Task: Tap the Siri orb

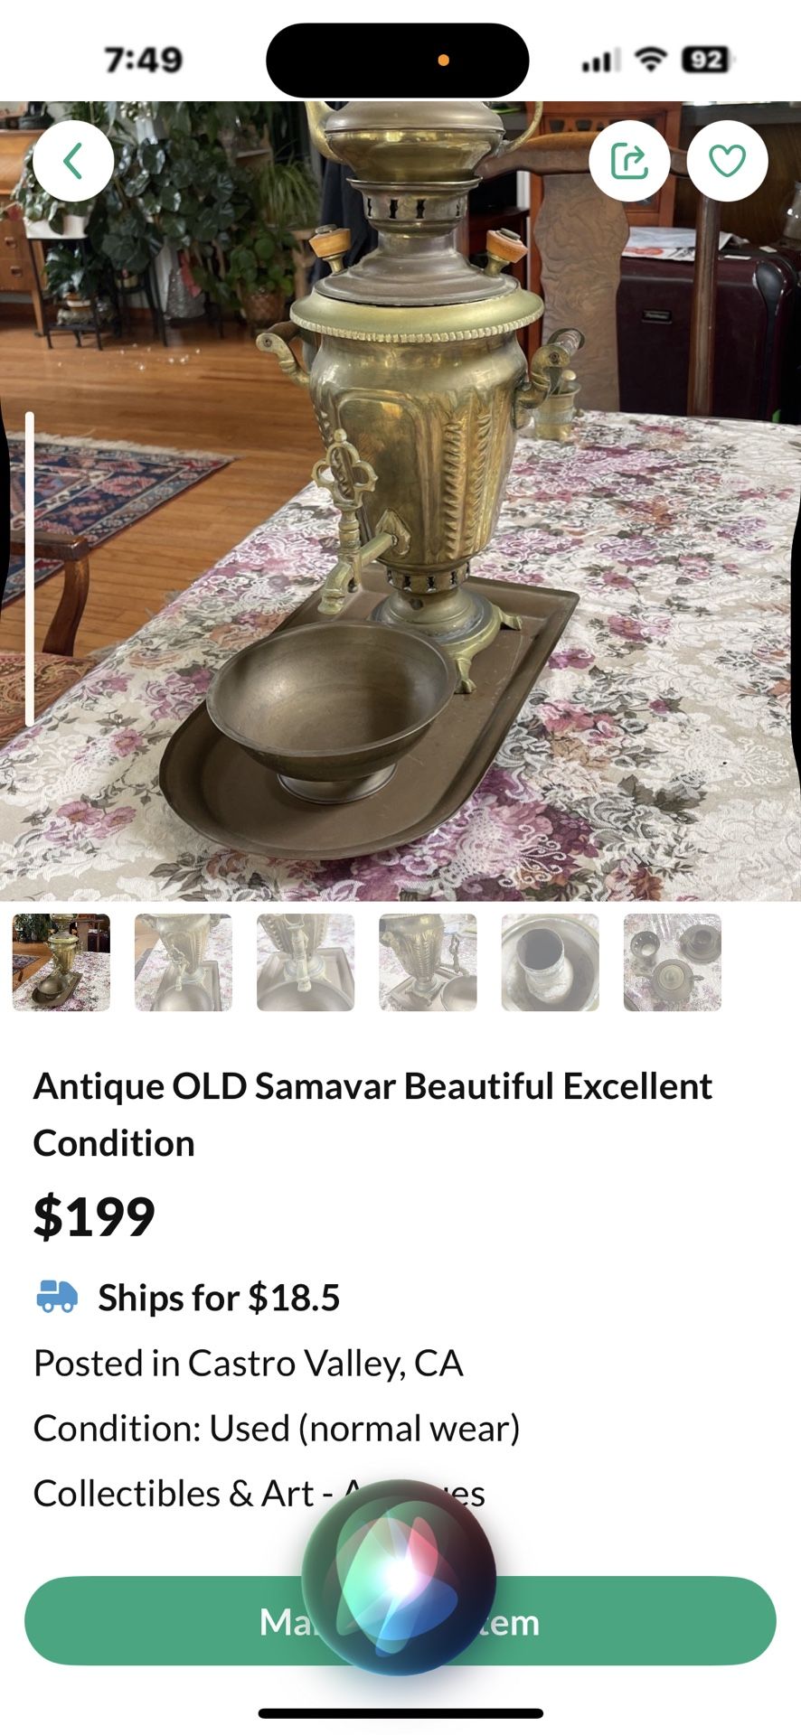Action: pyautogui.click(x=399, y=1578)
